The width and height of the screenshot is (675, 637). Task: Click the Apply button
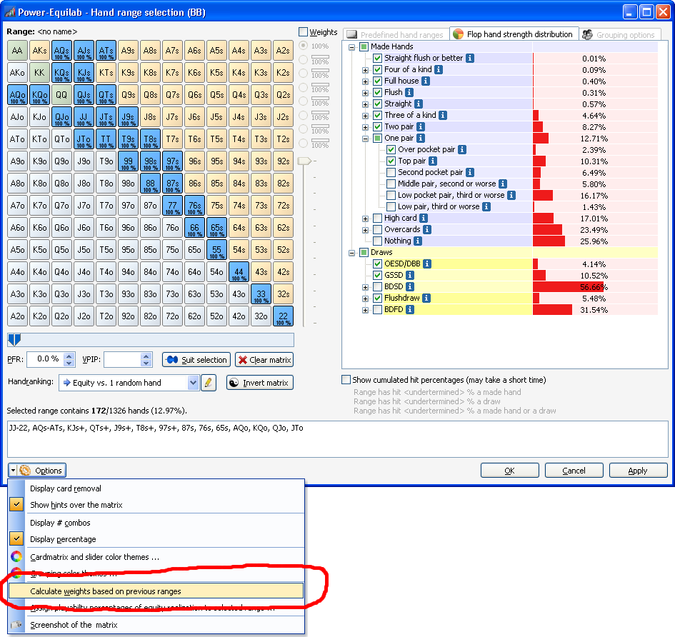(x=638, y=471)
